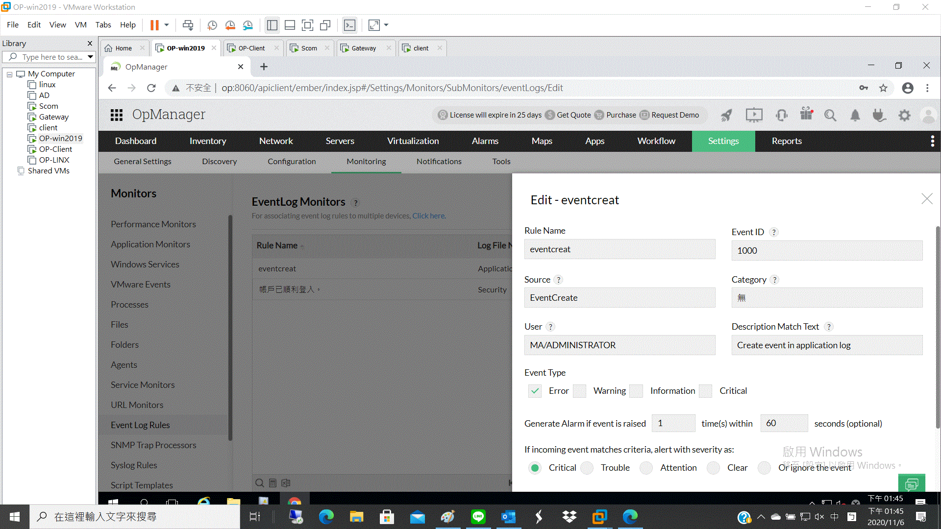The image size is (941, 529).
Task: Open the Alarms tab in navigation bar
Action: click(485, 141)
